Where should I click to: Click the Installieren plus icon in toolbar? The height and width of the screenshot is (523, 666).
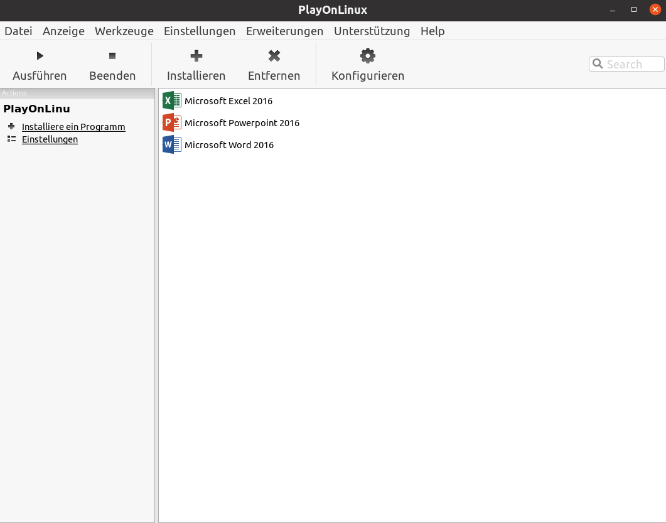(x=196, y=56)
